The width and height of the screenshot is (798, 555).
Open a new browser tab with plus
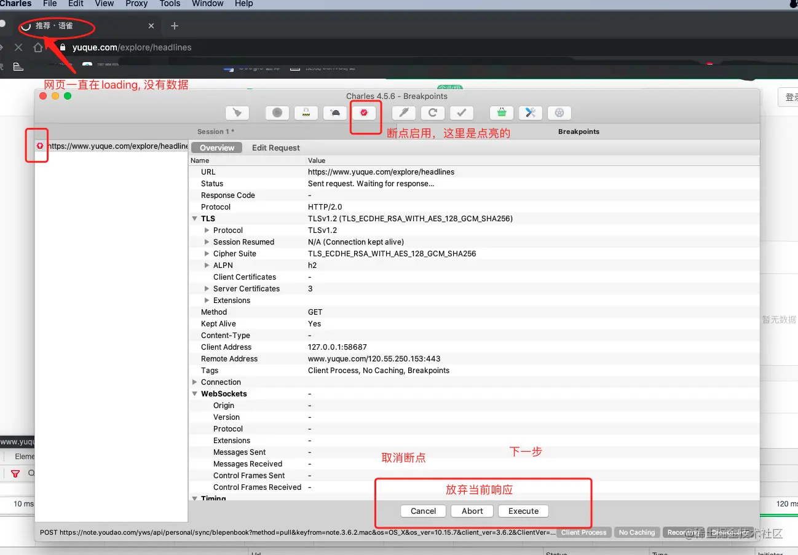point(175,26)
